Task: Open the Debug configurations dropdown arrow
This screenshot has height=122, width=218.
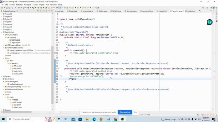Action: coord(21,8)
